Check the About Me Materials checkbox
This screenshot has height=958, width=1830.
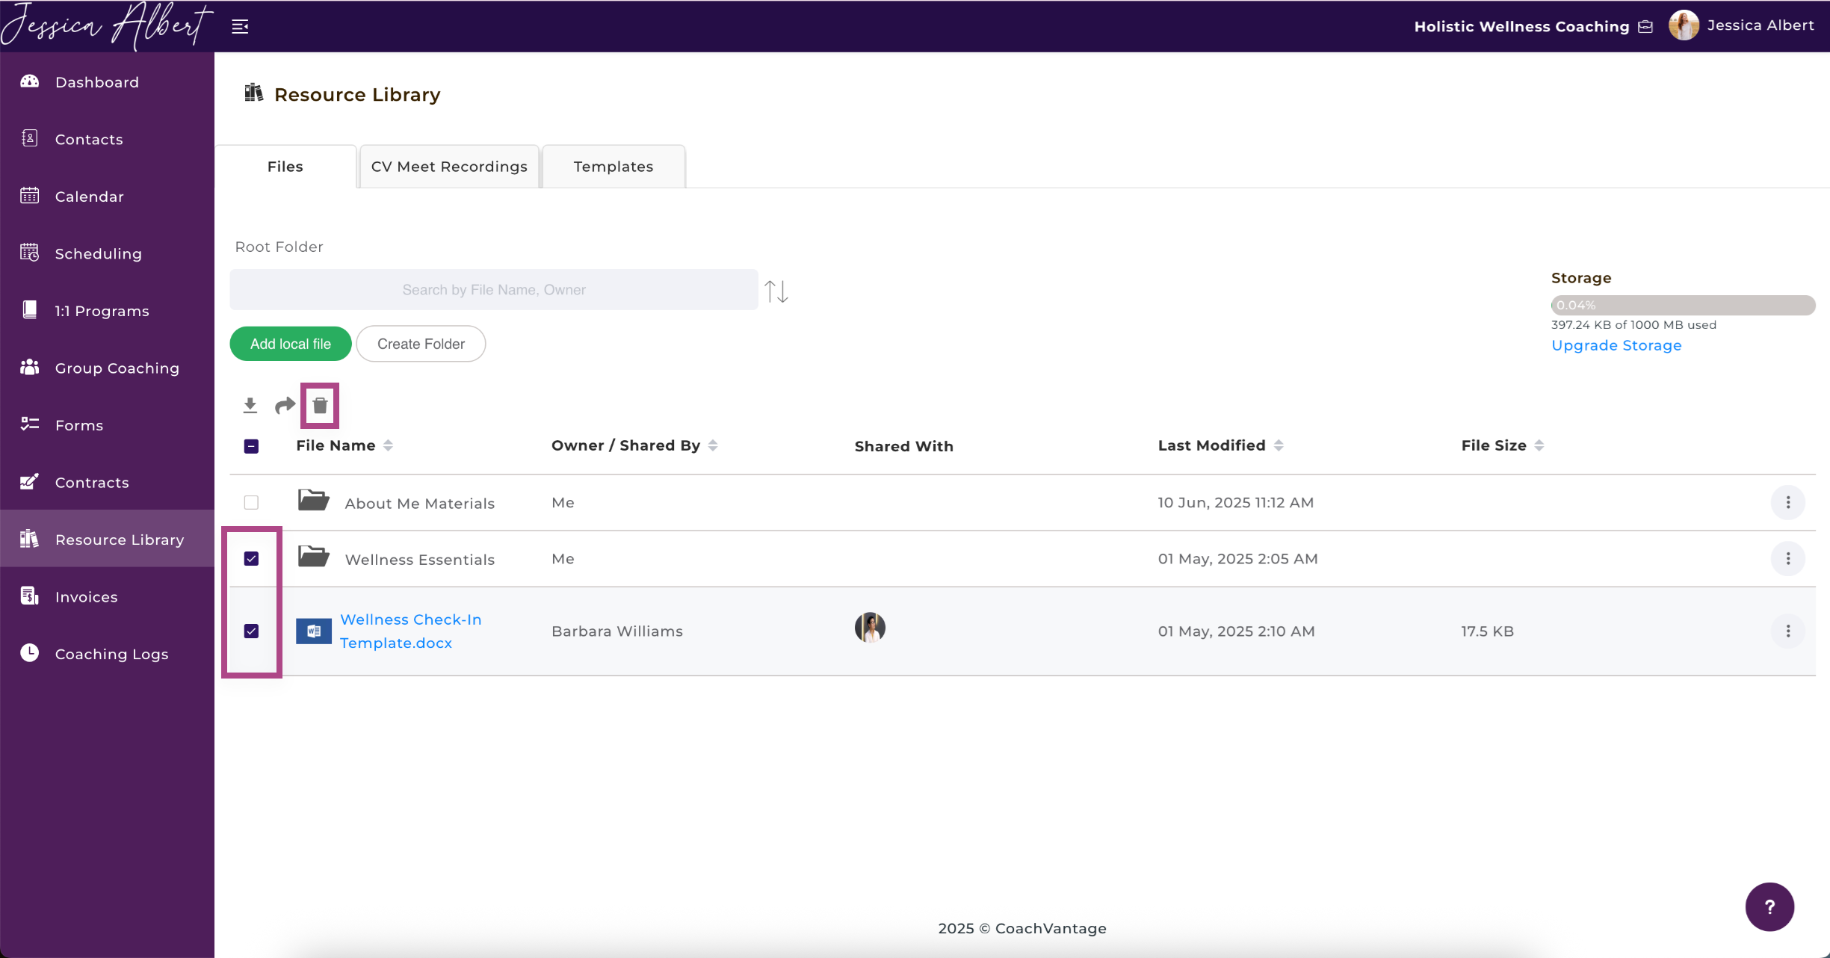point(252,503)
